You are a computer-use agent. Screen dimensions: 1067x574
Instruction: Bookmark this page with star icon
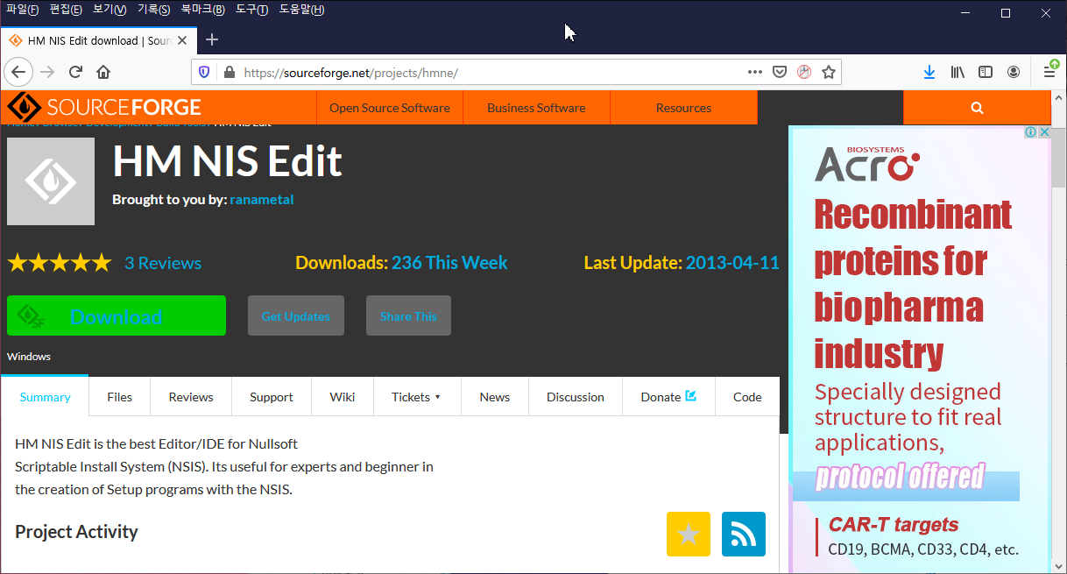(828, 72)
